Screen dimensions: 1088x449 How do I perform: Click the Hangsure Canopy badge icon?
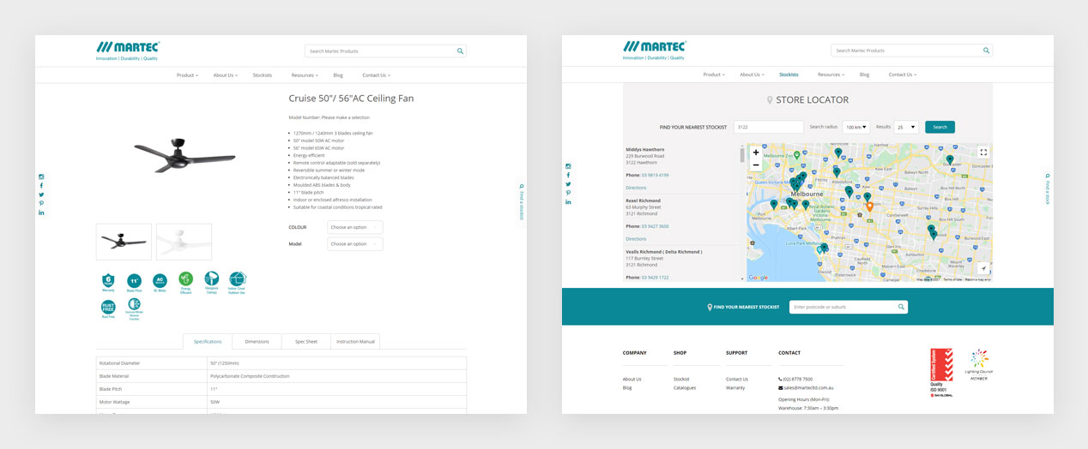coord(211,280)
